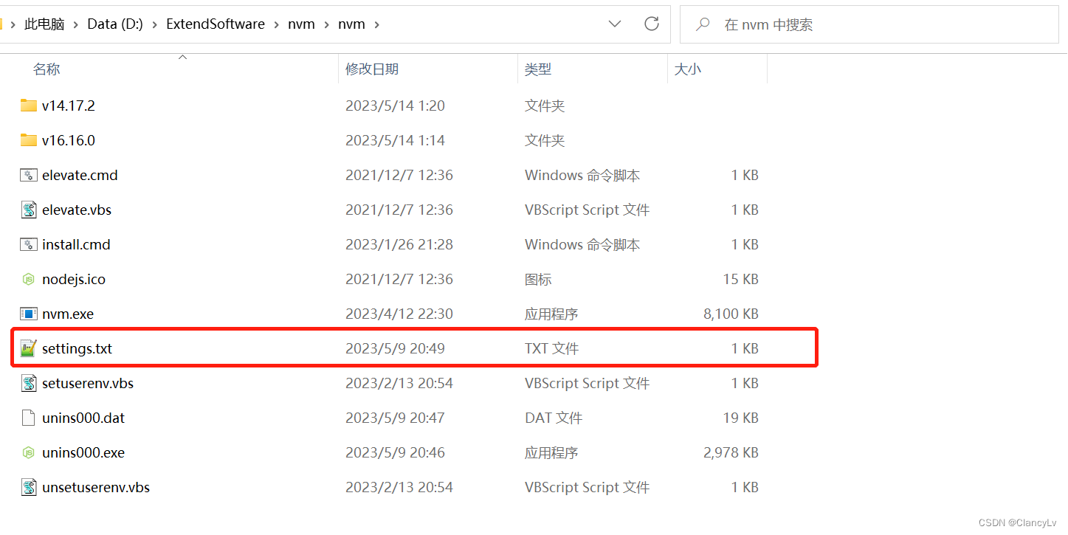Screen dimensions: 1068x535
Task: Click the date 2023/5/14 1:20
Action: (395, 106)
